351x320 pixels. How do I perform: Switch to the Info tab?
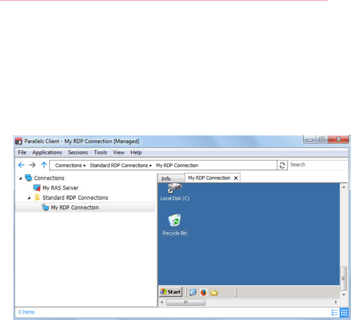coord(171,178)
